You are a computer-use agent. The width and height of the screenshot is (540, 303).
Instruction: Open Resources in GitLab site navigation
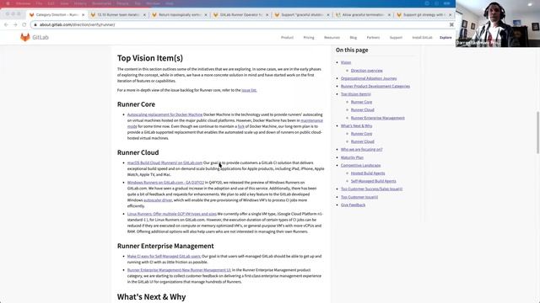[332, 37]
